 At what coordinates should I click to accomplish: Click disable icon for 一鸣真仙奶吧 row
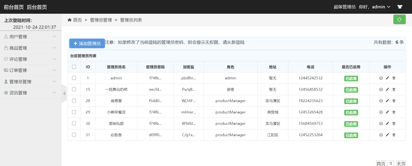(x=381, y=89)
